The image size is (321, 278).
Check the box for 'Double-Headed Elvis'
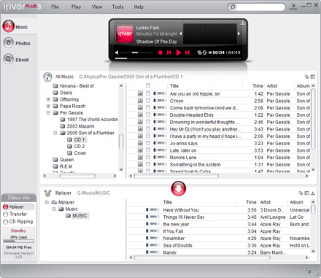148,115
